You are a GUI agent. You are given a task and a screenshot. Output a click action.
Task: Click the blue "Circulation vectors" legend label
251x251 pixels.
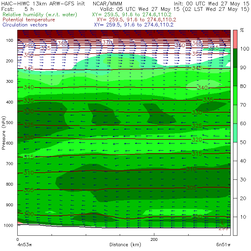click(25, 25)
